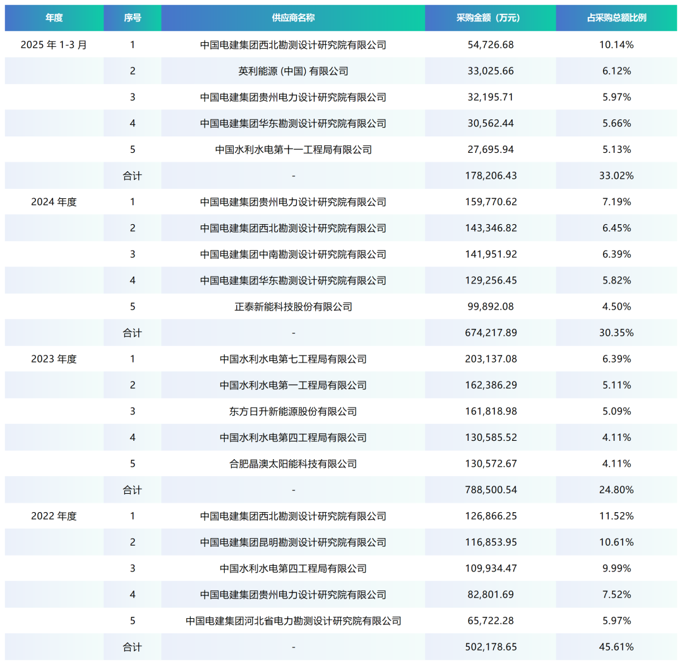Click the 序号 column header
This screenshot has height=665, width=682.
[x=132, y=18]
